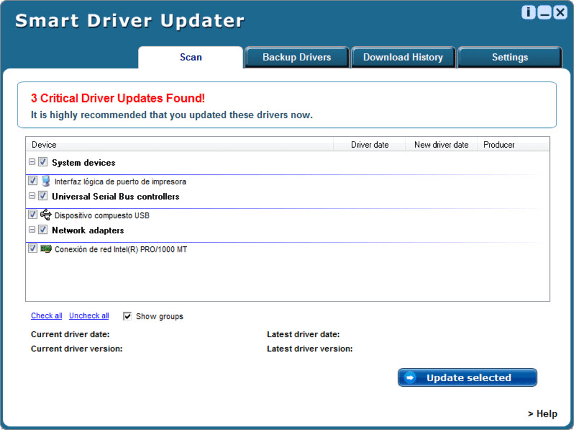Screen dimensions: 574x430
Task: Uncheck Conexión de red Intel(R) PRO/1000 MT
Action: pos(32,248)
